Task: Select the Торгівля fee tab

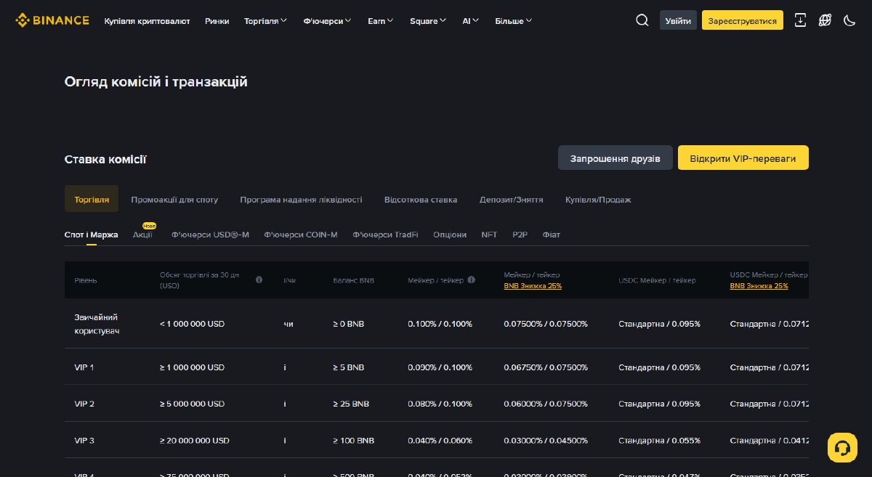Action: click(92, 199)
